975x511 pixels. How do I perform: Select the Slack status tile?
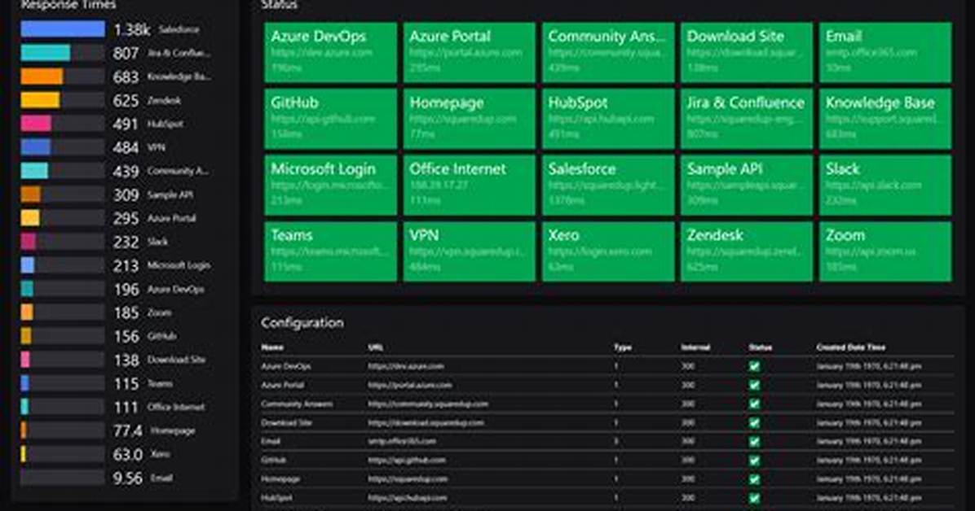[x=885, y=186]
